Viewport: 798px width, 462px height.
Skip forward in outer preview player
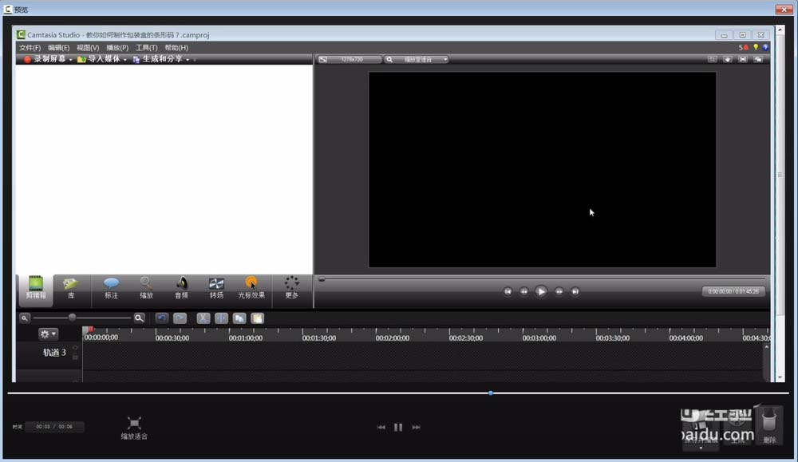pyautogui.click(x=416, y=428)
